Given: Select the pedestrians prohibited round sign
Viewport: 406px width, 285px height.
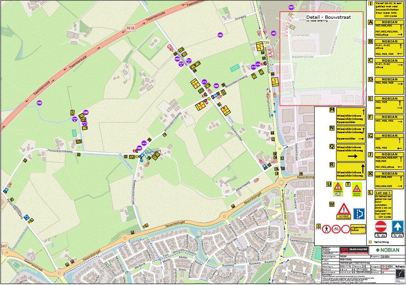Looking at the screenshot, I should click(x=327, y=228).
